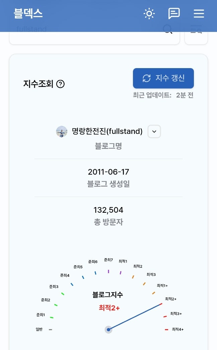Open the hamburger menu
This screenshot has width=217, height=350.
click(x=199, y=14)
